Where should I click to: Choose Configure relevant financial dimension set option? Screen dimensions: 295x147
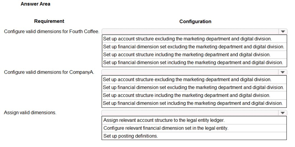194,128
